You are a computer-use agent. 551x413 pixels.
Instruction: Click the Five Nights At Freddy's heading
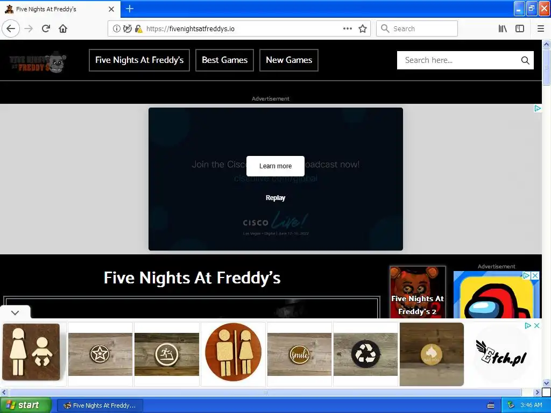click(192, 278)
